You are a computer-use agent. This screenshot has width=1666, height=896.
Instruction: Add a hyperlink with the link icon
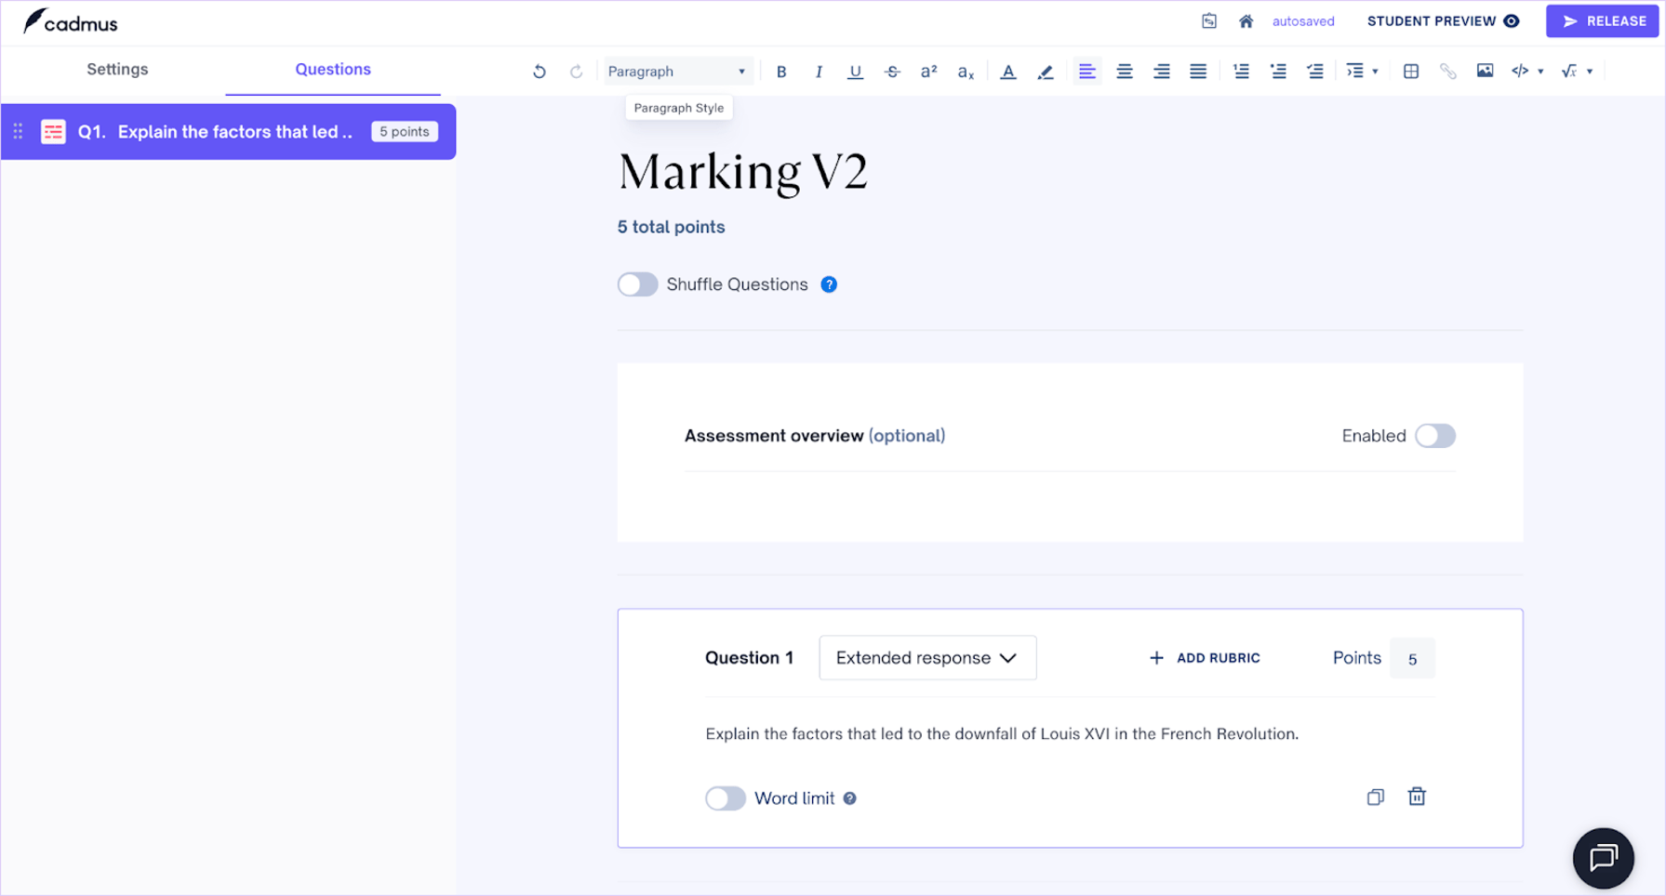1448,71
